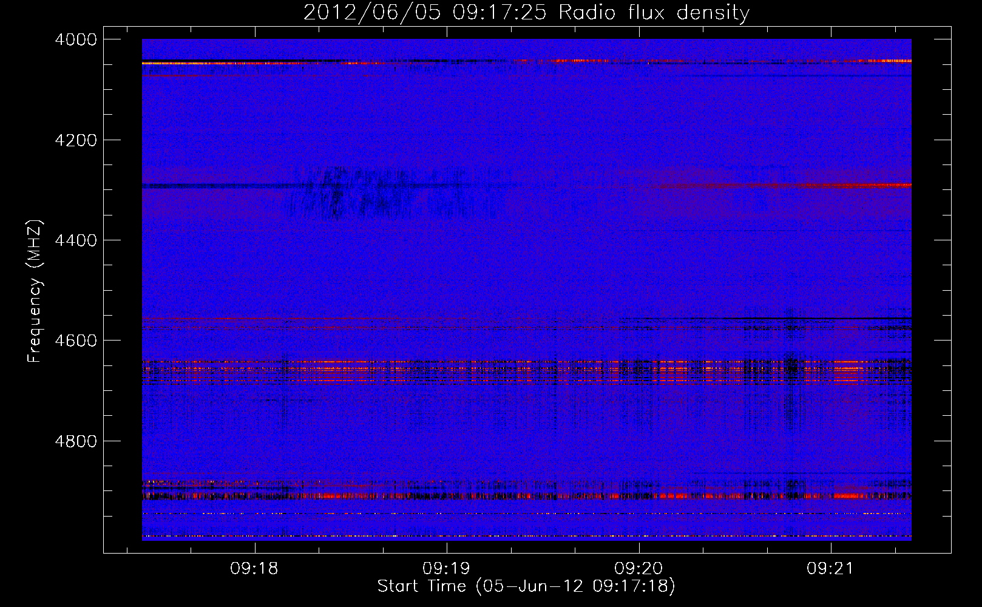Image resolution: width=982 pixels, height=607 pixels.
Task: Click the plot title "Radio flux density"
Action: coord(654,13)
